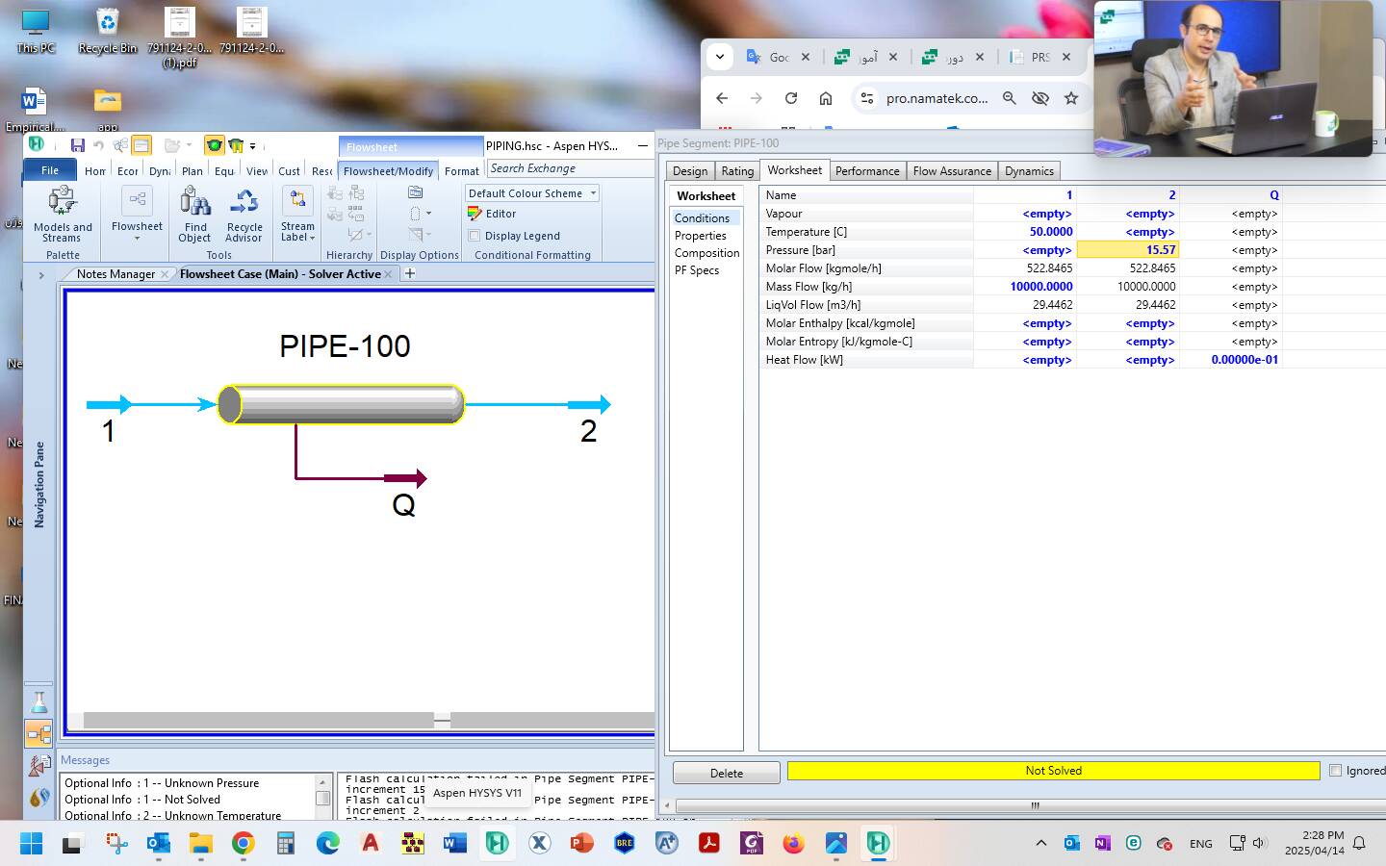
Task: Click the Stream Label icon
Action: tap(297, 200)
